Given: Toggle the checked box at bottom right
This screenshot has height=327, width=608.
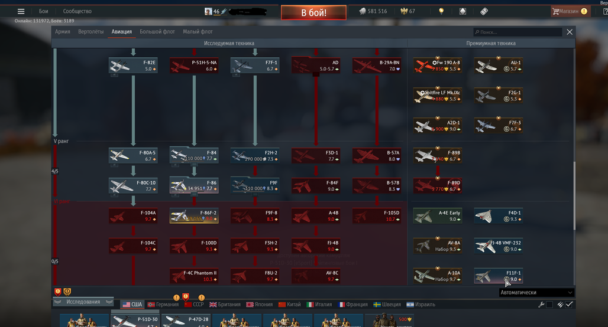Looking at the screenshot, I should (x=569, y=305).
